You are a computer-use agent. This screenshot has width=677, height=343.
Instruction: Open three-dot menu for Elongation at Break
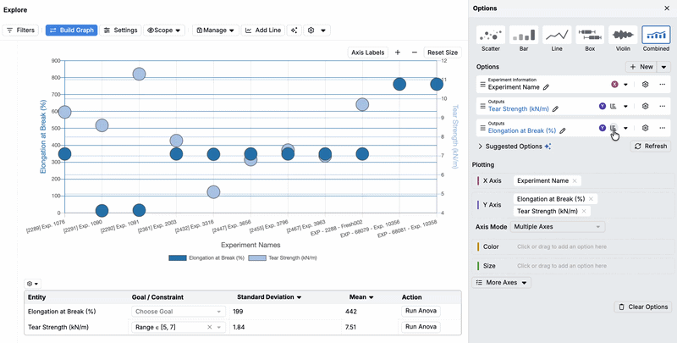click(x=662, y=129)
